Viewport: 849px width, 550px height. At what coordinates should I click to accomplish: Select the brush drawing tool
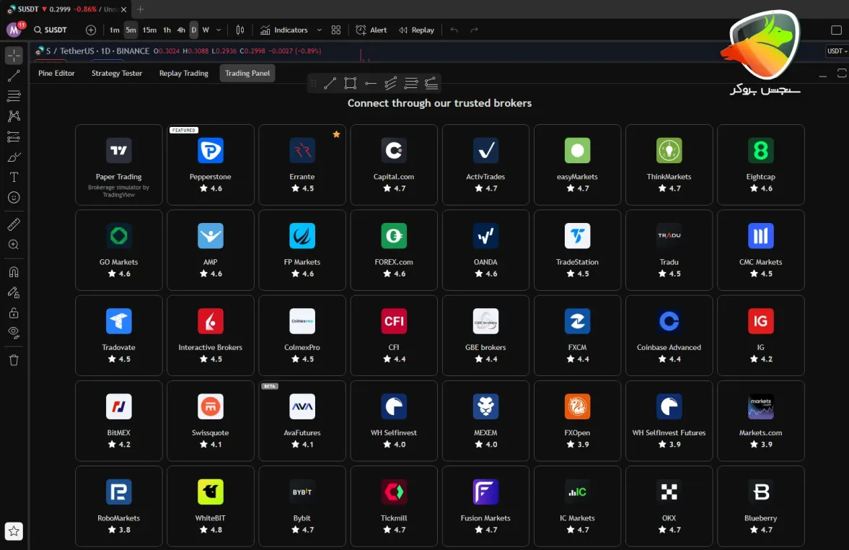point(14,157)
